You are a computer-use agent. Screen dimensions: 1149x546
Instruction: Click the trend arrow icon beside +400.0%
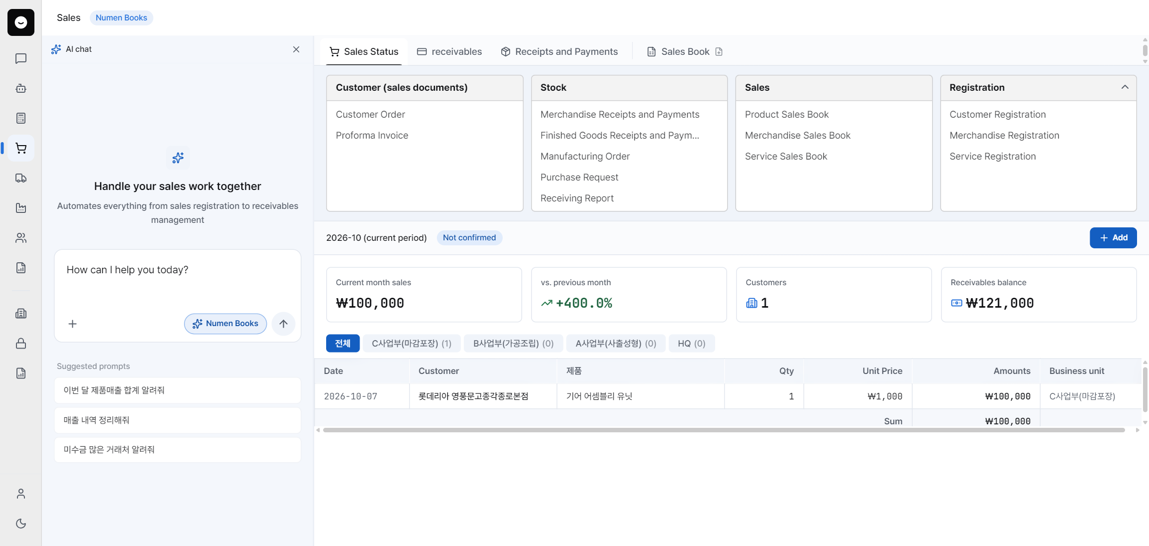[547, 303]
